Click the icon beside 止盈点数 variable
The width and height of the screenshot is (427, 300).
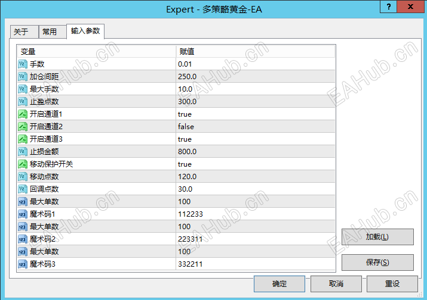(x=23, y=102)
